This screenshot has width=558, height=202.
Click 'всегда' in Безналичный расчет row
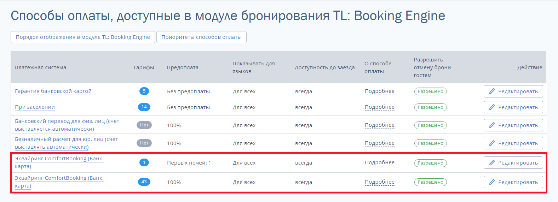coord(304,143)
